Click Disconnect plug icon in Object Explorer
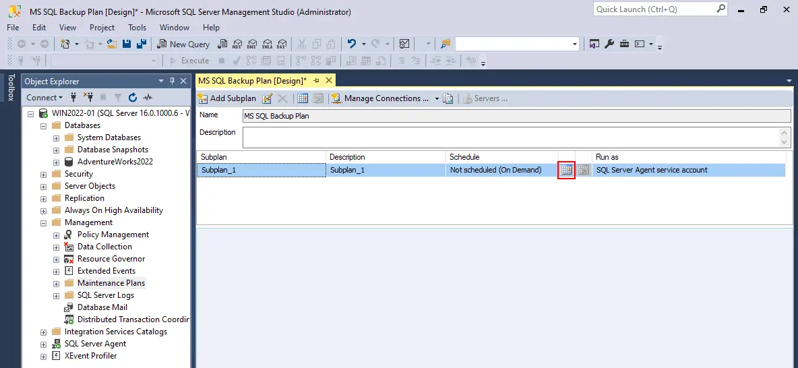This screenshot has height=368, width=798. point(88,97)
